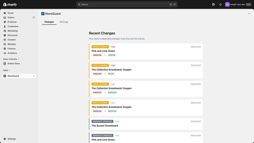This screenshot has width=254, height=143.
Task: Open the notifications bell
Action: tap(220, 4)
